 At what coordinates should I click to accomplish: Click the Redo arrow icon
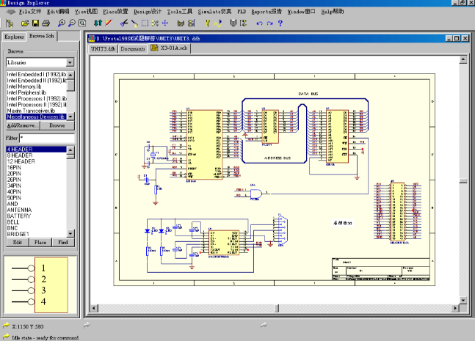pyautogui.click(x=269, y=23)
